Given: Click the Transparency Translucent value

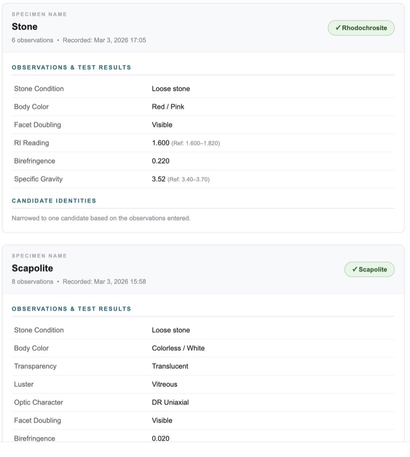Looking at the screenshot, I should pos(170,366).
